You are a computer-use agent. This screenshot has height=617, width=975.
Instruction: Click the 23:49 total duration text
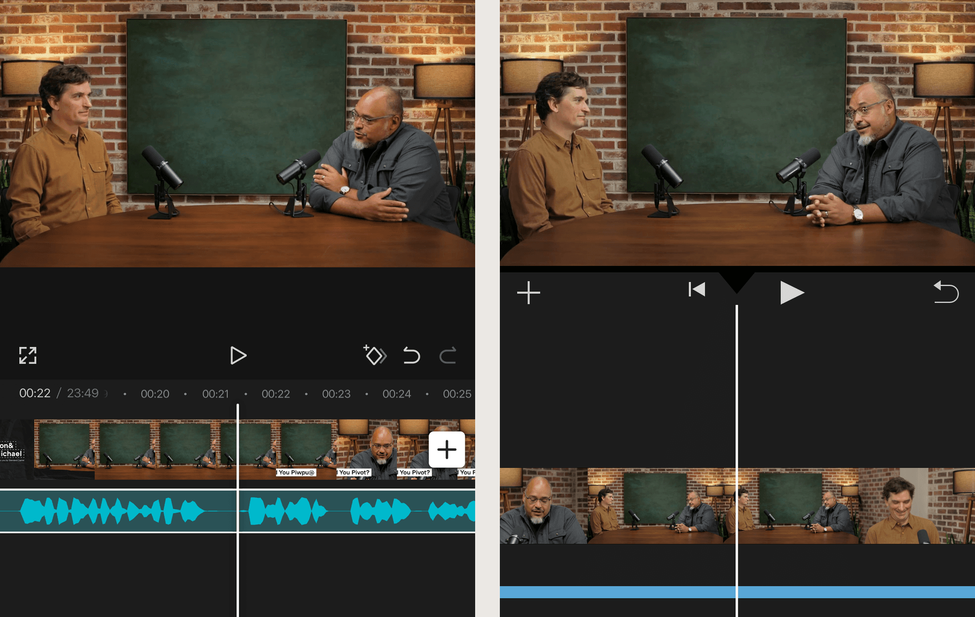[x=82, y=393]
